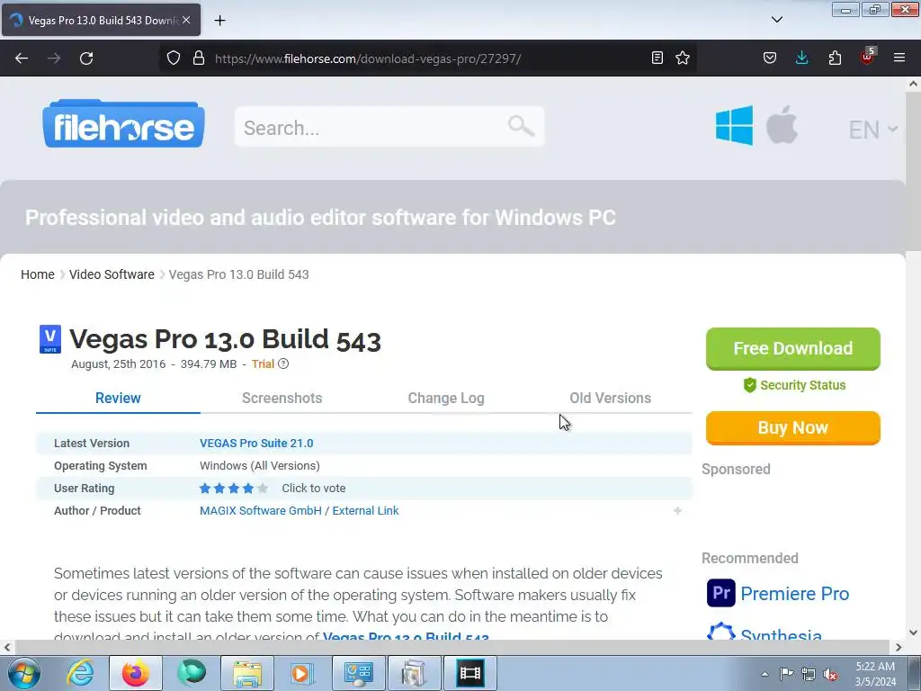
Task: Open Action Center flag tray icon
Action: pyautogui.click(x=786, y=673)
